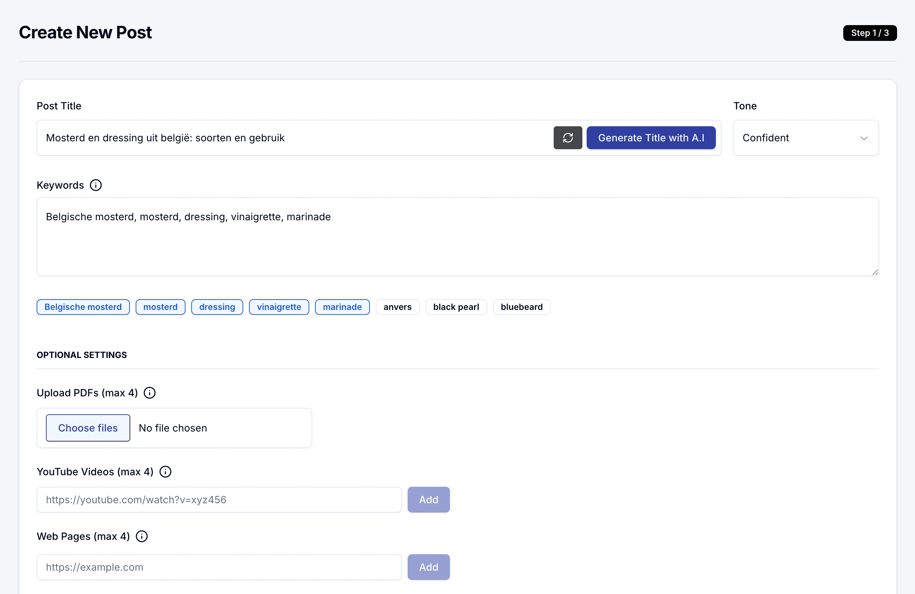Image resolution: width=915 pixels, height=594 pixels.
Task: Click Add button for YouTube Videos
Action: click(x=428, y=499)
